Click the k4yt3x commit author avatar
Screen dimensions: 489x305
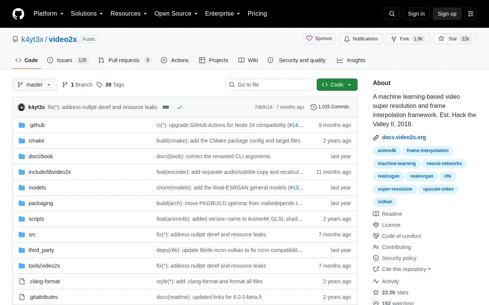(x=21, y=107)
